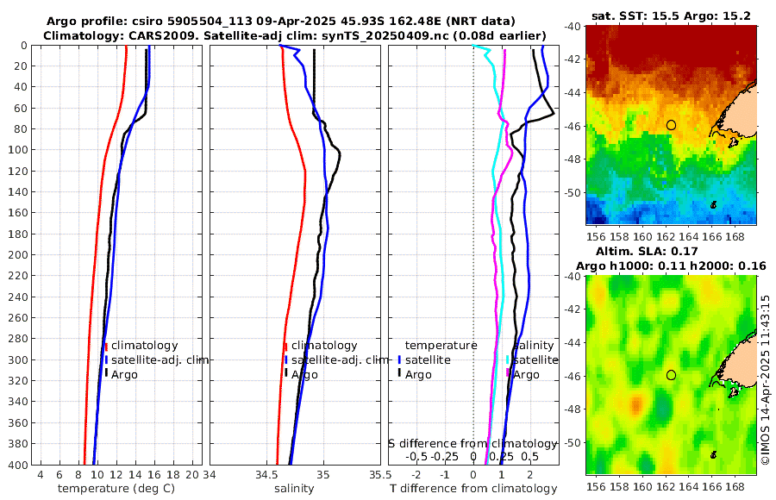Select the 'sat. SST: 15.5 Argo: 15.2' heading

tap(671, 16)
